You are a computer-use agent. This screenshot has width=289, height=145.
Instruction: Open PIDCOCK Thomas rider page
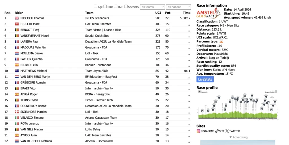click(32, 18)
